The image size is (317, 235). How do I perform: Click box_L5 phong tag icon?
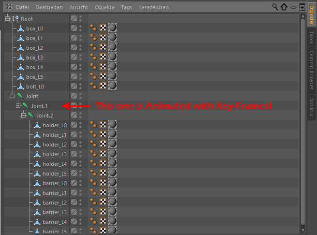point(93,76)
